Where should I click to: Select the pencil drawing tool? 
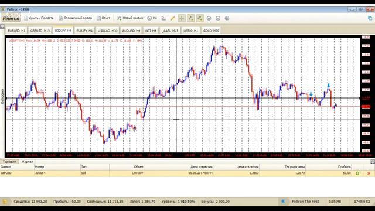point(172,18)
